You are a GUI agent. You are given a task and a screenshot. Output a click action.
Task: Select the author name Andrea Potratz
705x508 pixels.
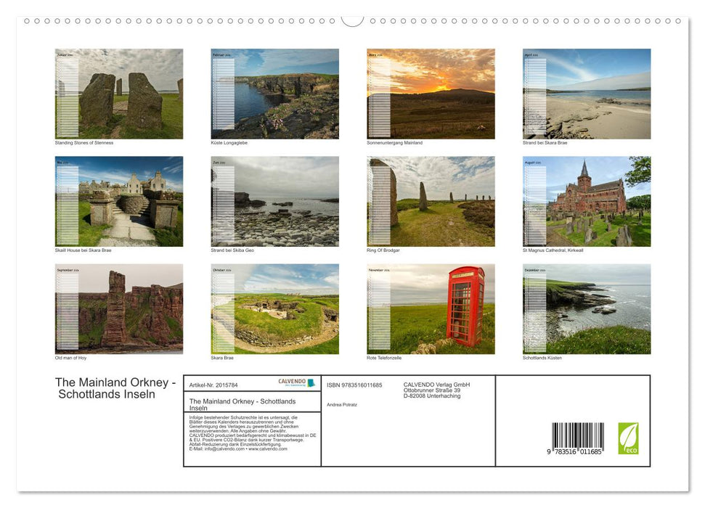coord(343,403)
